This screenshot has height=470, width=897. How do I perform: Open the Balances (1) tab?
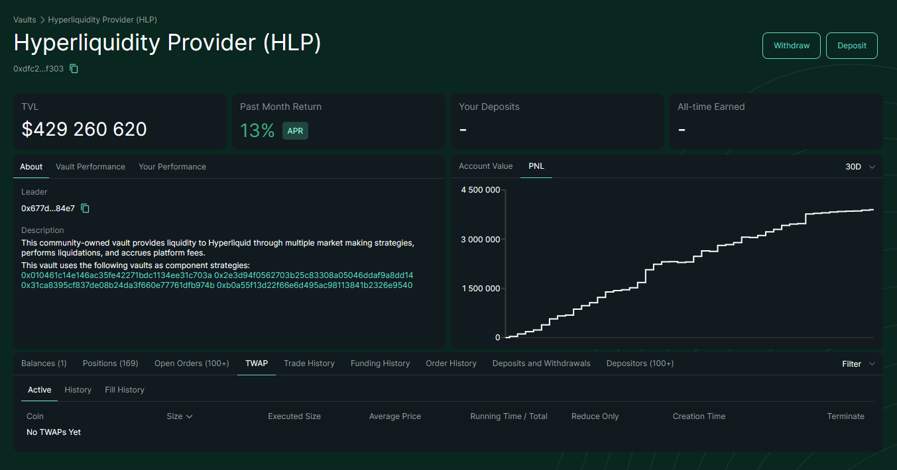click(x=44, y=363)
